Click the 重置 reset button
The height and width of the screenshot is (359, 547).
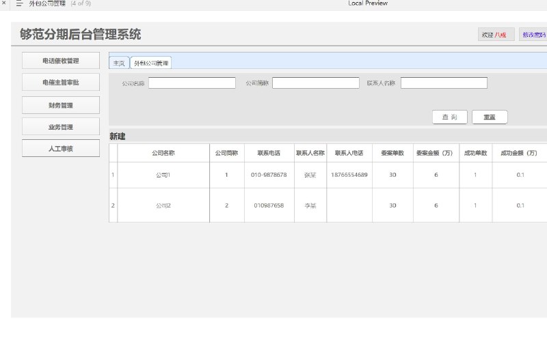click(x=490, y=117)
